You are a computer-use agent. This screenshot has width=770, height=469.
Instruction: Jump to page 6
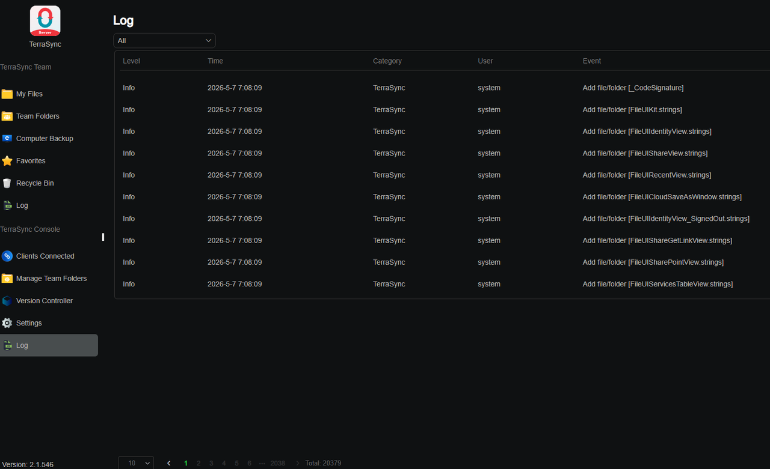(249, 463)
